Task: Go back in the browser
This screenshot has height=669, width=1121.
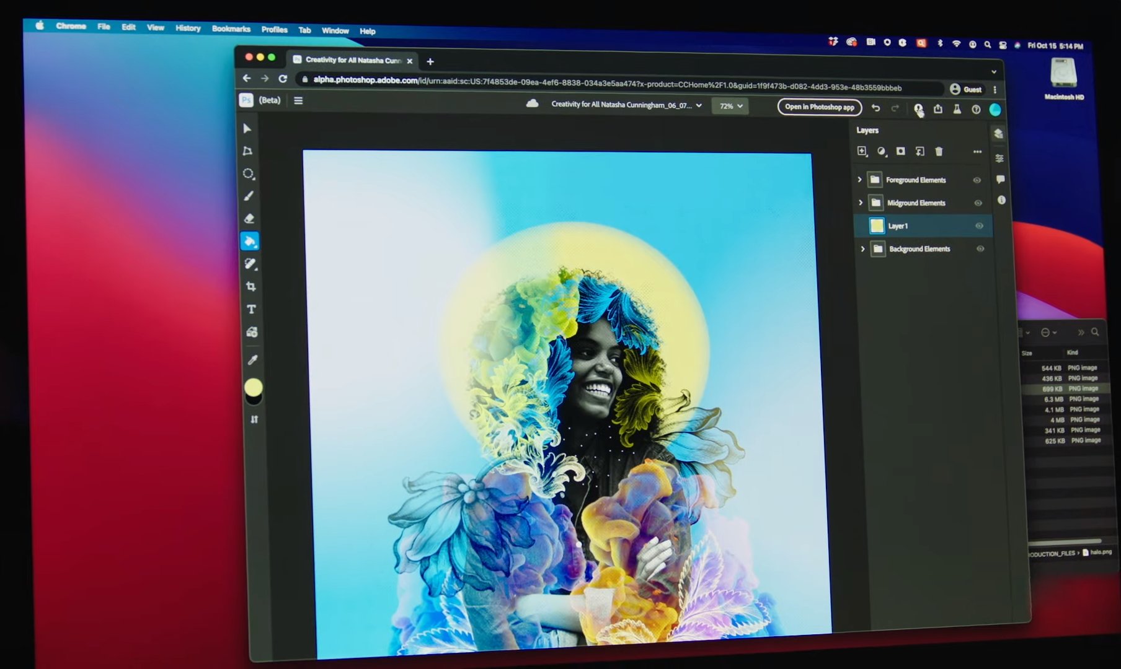Action: coord(247,78)
